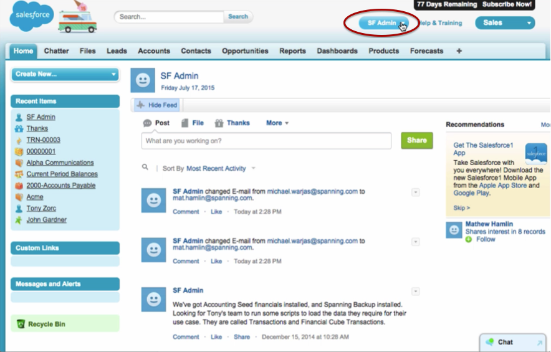Open the Contacts tab
Screen dimensions: 551x352
pyautogui.click(x=196, y=51)
